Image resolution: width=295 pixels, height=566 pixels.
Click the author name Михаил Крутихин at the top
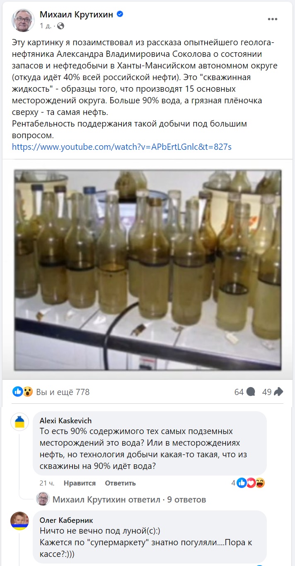point(77,15)
